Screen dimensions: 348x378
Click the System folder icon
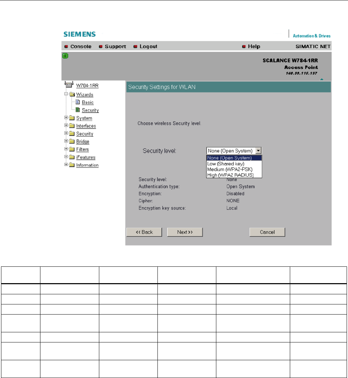[x=72, y=118]
